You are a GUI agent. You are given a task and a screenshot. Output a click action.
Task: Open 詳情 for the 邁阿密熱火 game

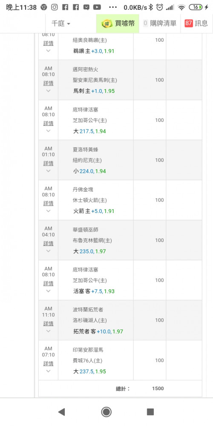(48, 83)
